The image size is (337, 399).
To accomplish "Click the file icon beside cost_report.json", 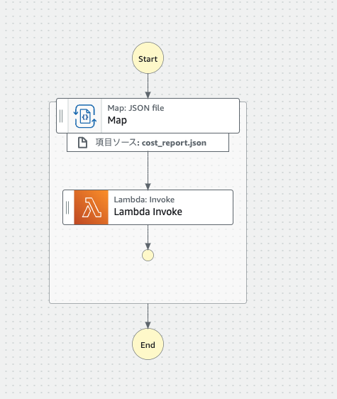I will pos(82,143).
